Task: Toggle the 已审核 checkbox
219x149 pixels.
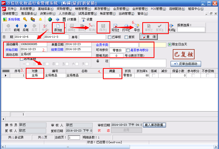Action: tap(110, 37)
